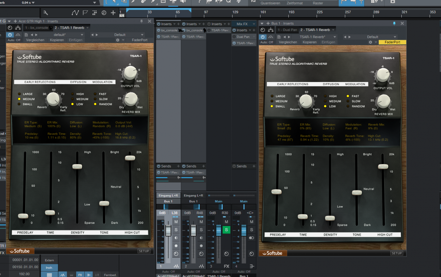
Task: Select the arrow tool in the top toolbar
Action: click(x=114, y=2)
